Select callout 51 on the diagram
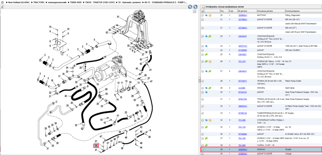322x155 pixels. 118,17
